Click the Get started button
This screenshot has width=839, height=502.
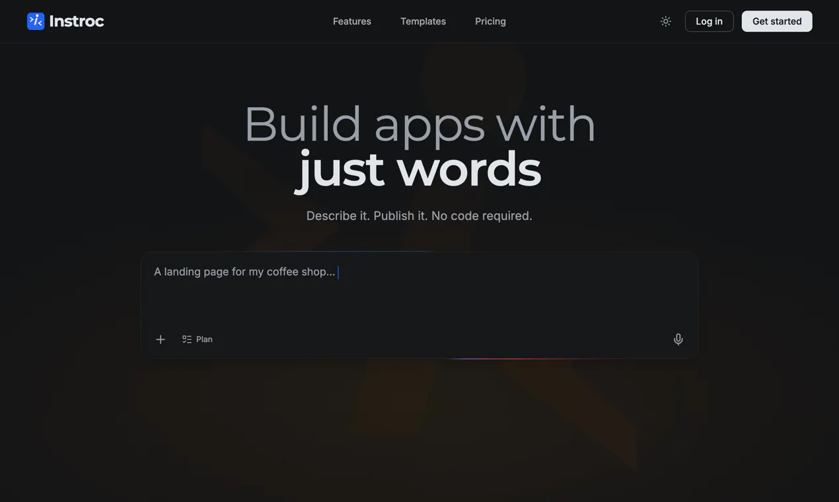(777, 21)
